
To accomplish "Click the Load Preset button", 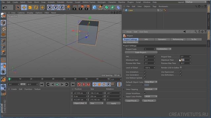I will point(132,101).
